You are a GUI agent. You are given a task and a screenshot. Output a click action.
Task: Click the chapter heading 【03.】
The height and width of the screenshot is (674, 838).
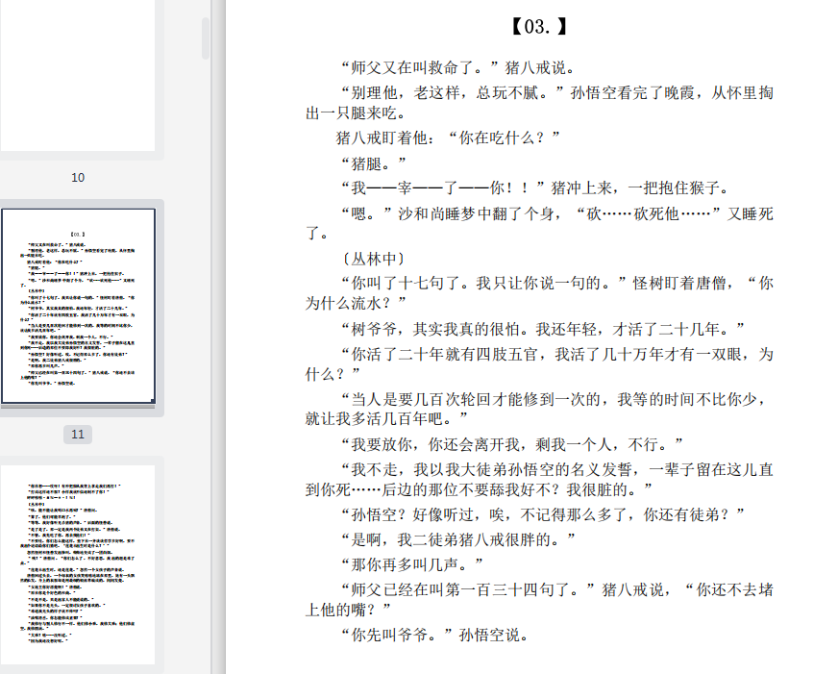(539, 26)
